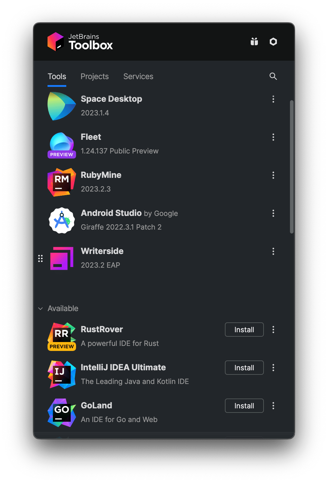Open the What's New gift icon

[254, 42]
